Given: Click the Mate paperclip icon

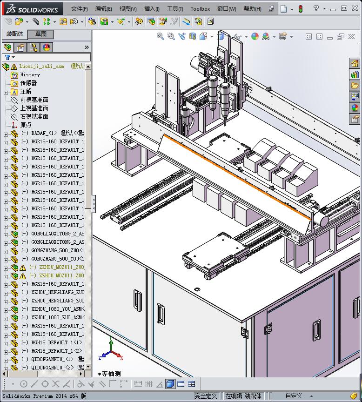Looking at the screenshot, I should [36, 21].
